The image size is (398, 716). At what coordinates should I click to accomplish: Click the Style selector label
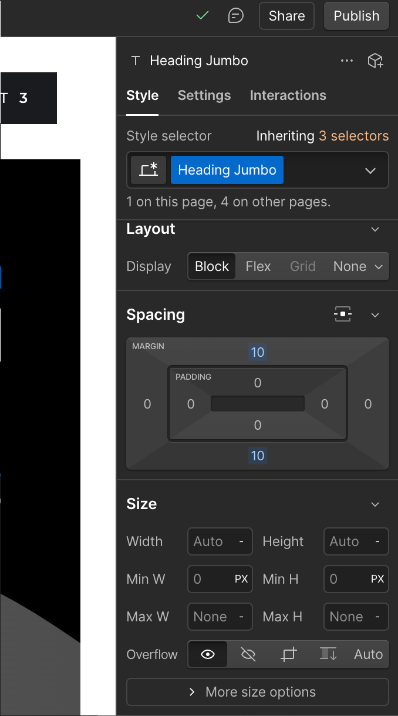(x=169, y=136)
